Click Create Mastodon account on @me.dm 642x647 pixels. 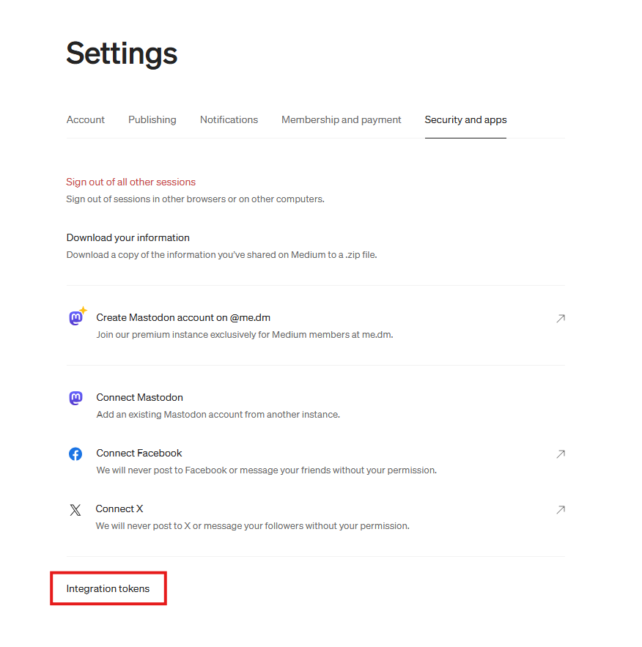point(183,317)
